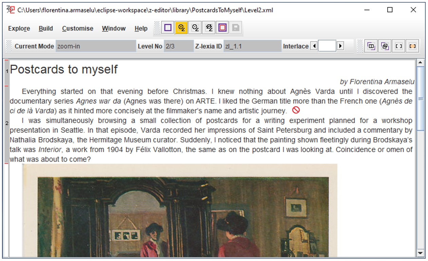This screenshot has height=261, width=428.
Task: Click the byline 'by Florentina Armaselu'
Action: point(377,82)
